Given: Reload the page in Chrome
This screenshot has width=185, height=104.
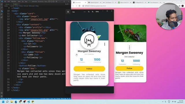Looking at the screenshot, I should tap(79, 6).
